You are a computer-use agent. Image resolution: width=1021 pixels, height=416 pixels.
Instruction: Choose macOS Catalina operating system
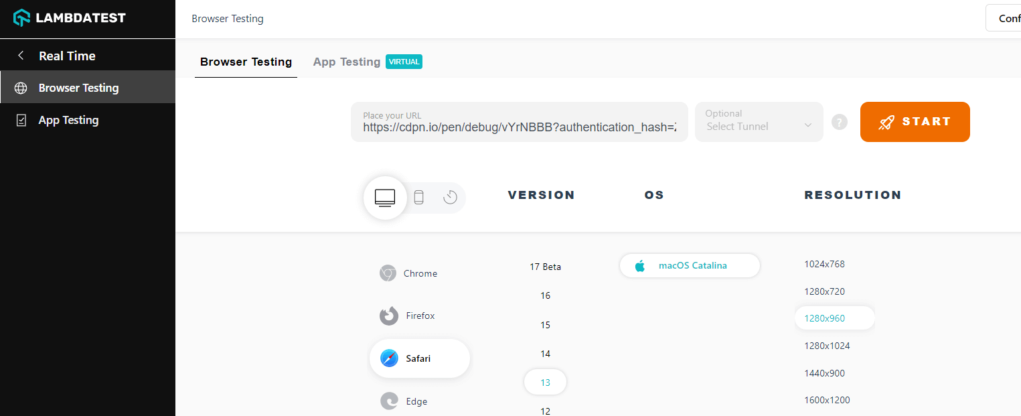point(690,265)
